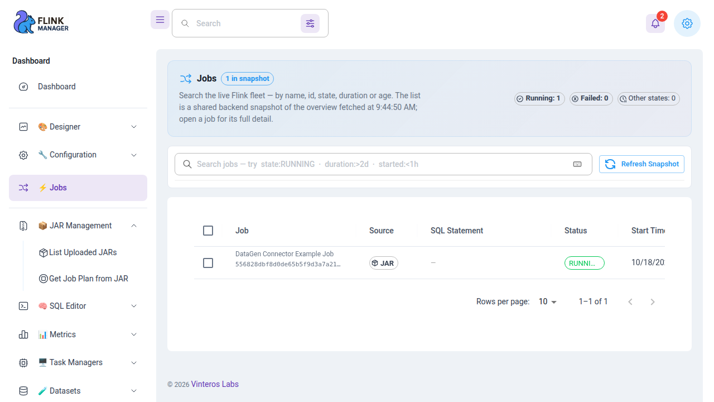Expand the Datasets menu chevron

pyautogui.click(x=134, y=391)
